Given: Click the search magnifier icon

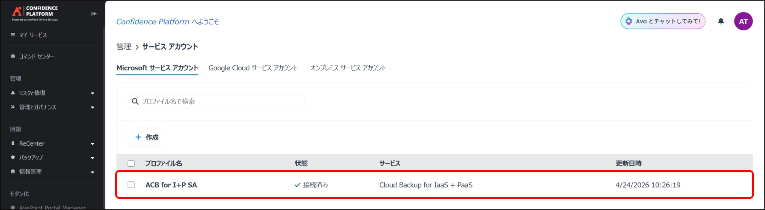Looking at the screenshot, I should [135, 101].
